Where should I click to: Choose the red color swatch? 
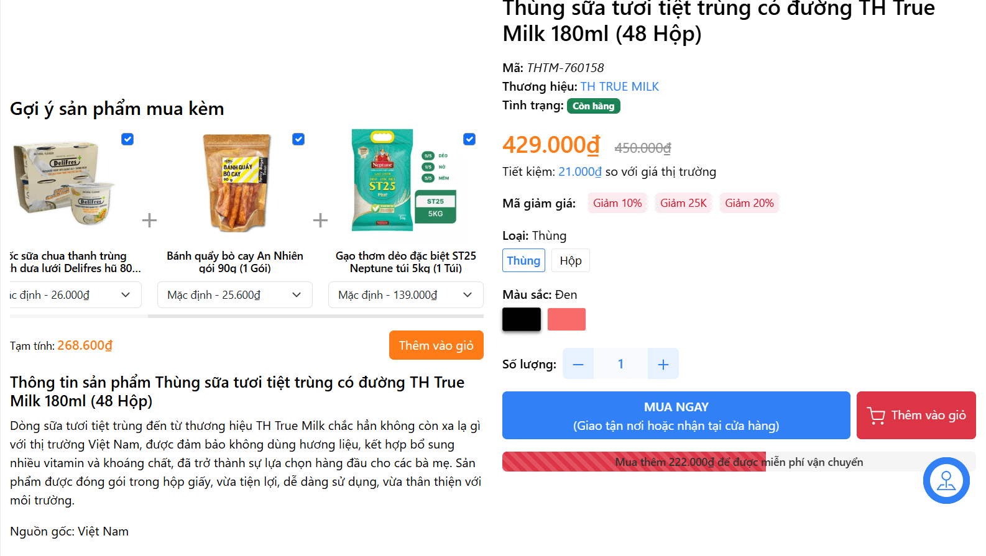pos(566,319)
